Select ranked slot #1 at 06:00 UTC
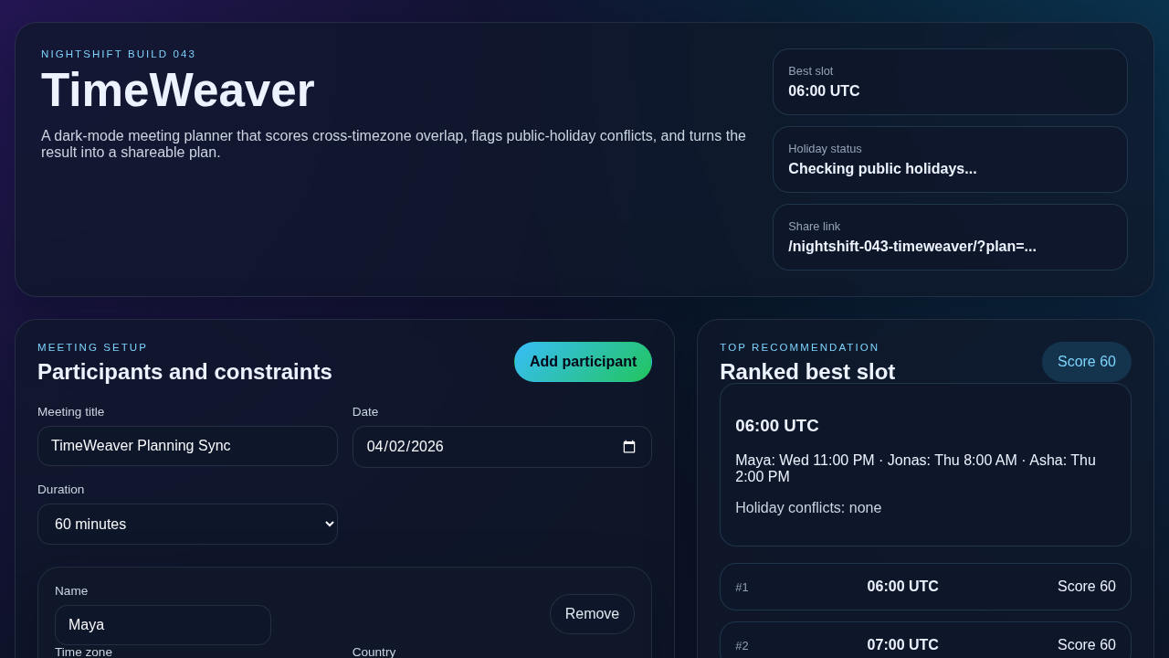This screenshot has height=658, width=1169. point(925,587)
